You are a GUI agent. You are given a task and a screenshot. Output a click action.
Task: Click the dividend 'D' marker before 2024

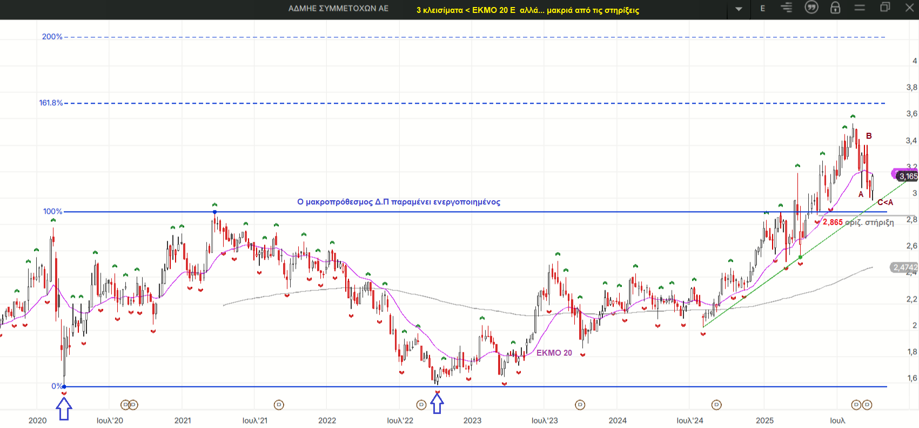click(x=580, y=405)
